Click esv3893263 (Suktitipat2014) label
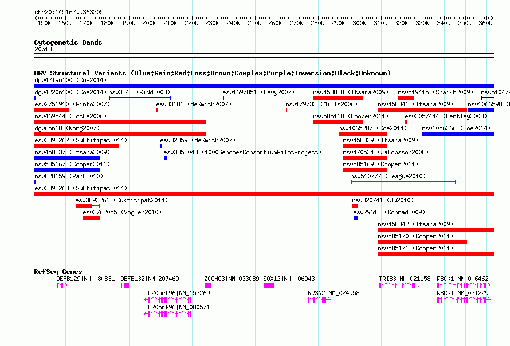 point(81,188)
